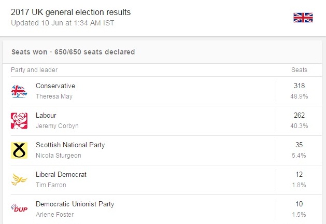Click the Conservative party logo
The height and width of the screenshot is (224, 326).
click(x=19, y=91)
